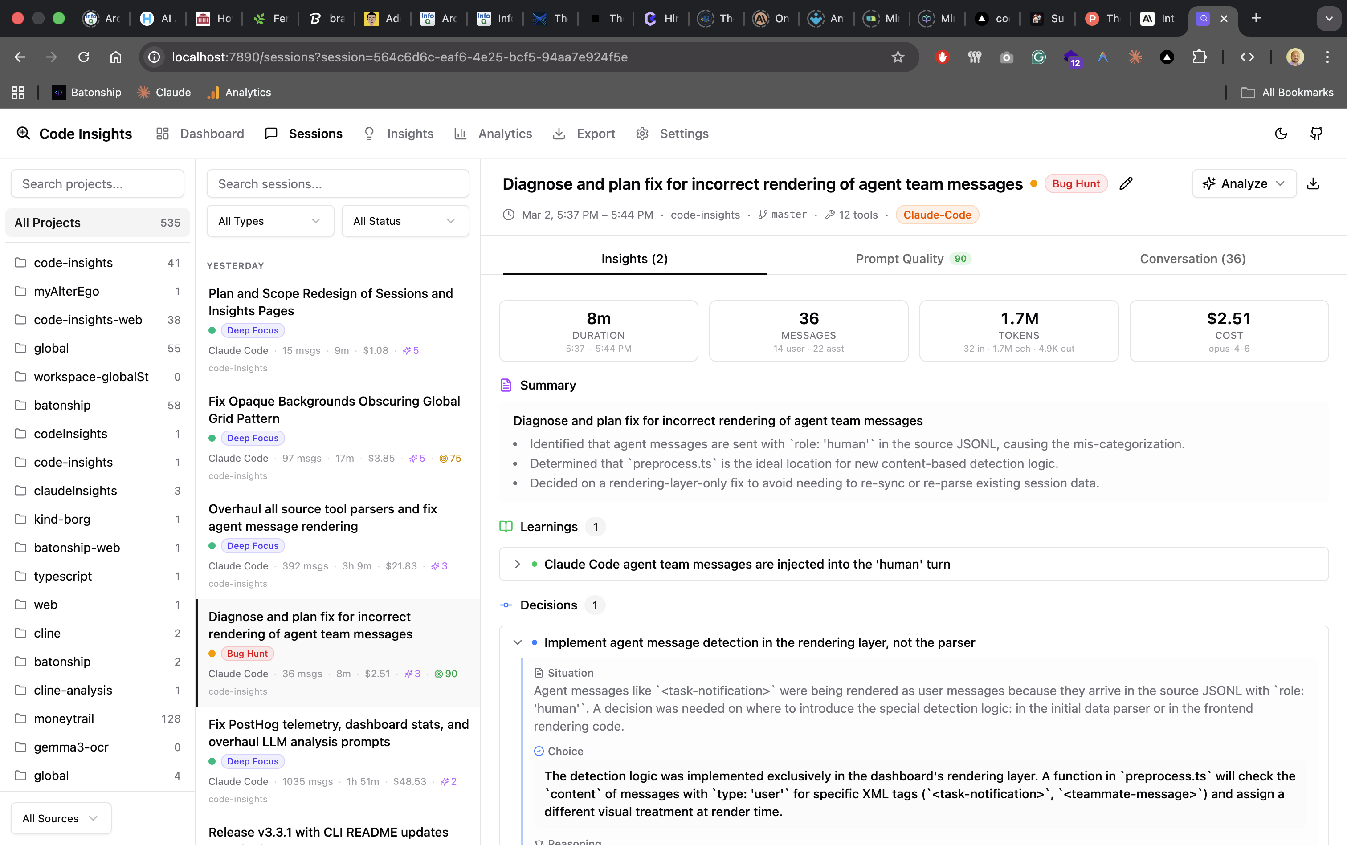Viewport: 1347px width, 845px height.
Task: Click the Sessions speech-bubble icon
Action: (272, 134)
